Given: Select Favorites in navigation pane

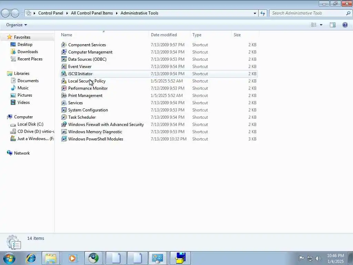Looking at the screenshot, I should tap(22, 37).
